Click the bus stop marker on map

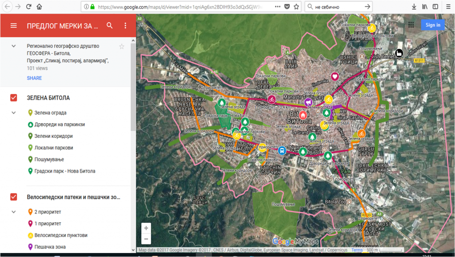pyautogui.click(x=282, y=150)
